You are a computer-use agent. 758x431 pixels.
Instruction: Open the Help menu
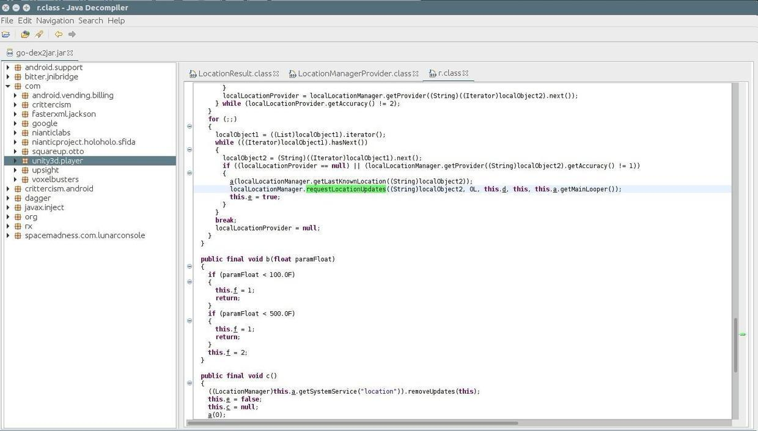pos(116,20)
